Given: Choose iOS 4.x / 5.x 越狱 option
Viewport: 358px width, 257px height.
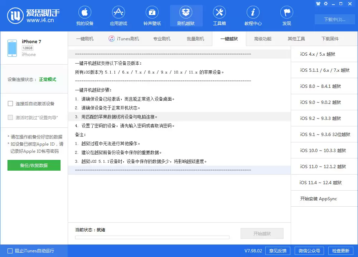Looking at the screenshot, I should point(324,54).
